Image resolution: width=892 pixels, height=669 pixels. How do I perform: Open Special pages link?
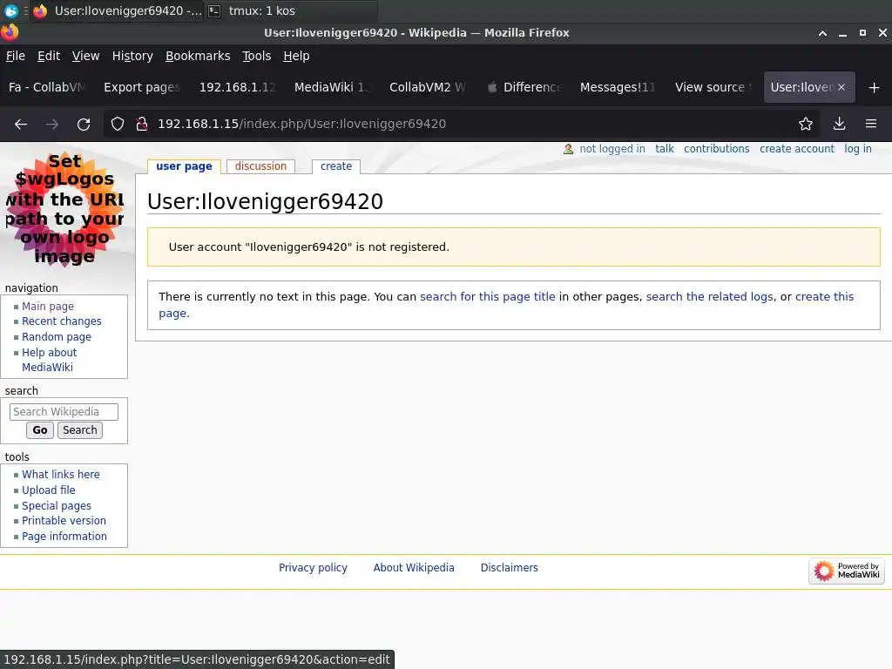[57, 506]
